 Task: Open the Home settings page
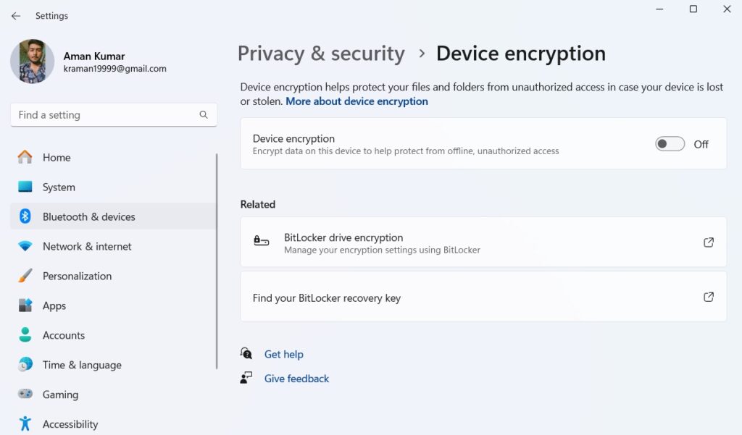coord(114,157)
